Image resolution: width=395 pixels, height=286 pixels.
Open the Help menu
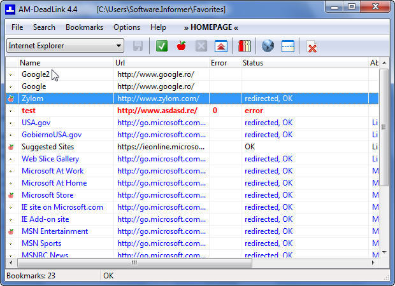click(158, 27)
